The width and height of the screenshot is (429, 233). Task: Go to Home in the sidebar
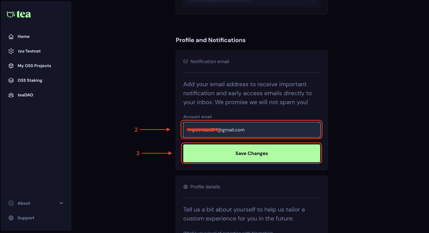[23, 36]
